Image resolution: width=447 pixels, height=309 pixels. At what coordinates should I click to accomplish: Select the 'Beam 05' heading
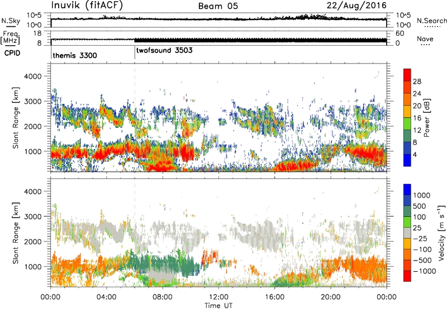coord(218,6)
